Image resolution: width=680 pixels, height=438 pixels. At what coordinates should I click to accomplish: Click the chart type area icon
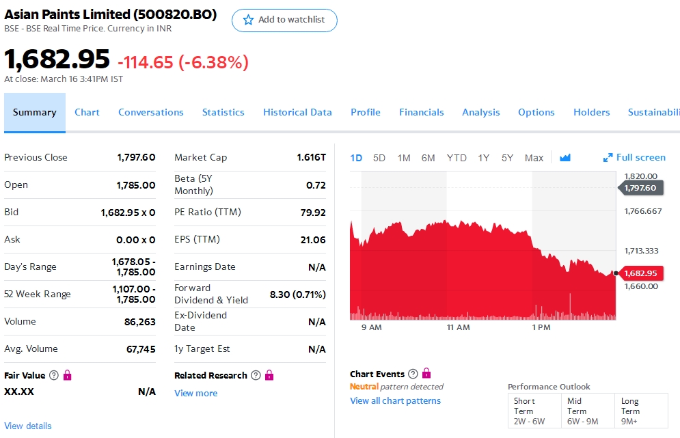coord(565,158)
